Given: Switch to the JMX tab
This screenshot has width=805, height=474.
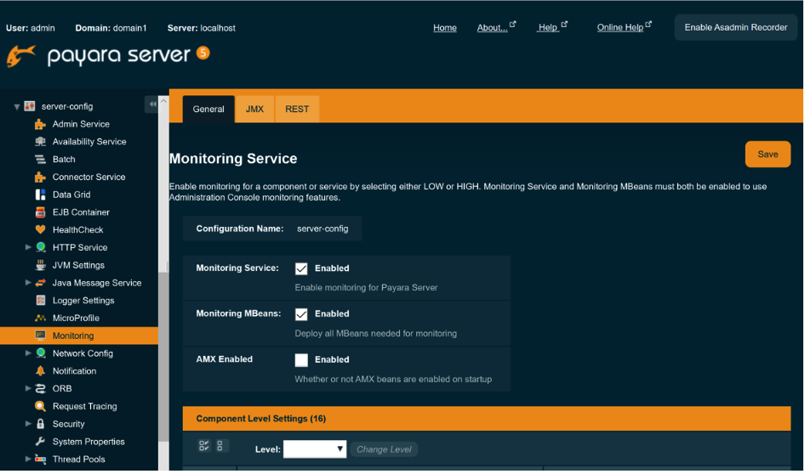Looking at the screenshot, I should (x=254, y=110).
